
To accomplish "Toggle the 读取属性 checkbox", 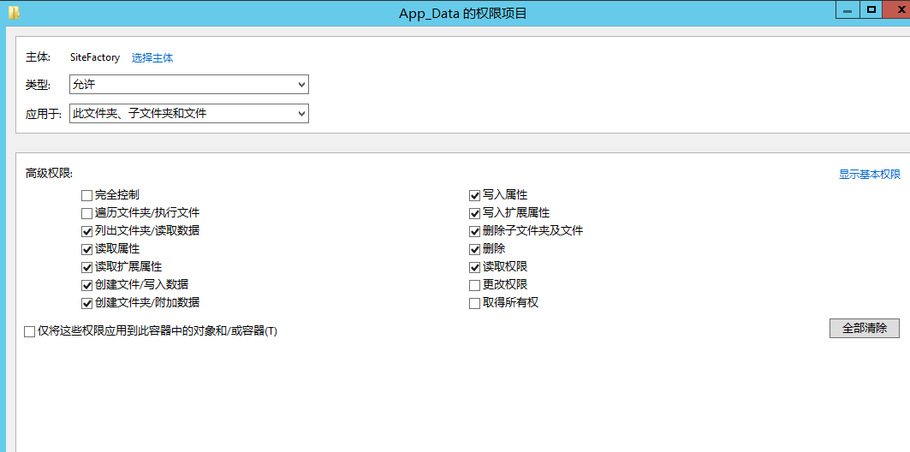I will pos(87,249).
